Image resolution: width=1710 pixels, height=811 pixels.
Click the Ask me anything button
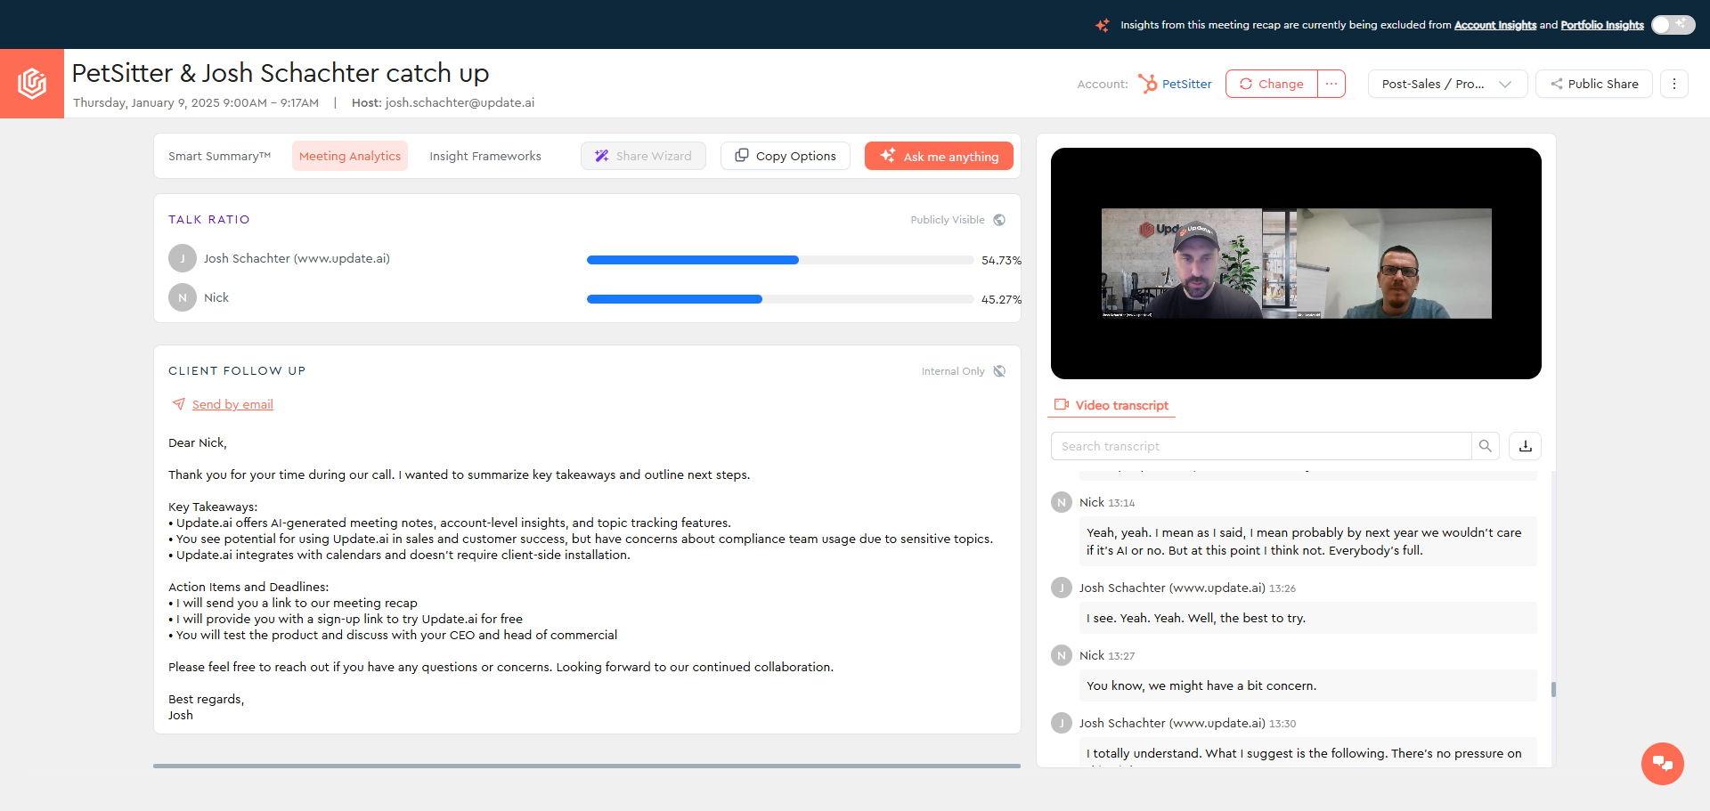(939, 156)
